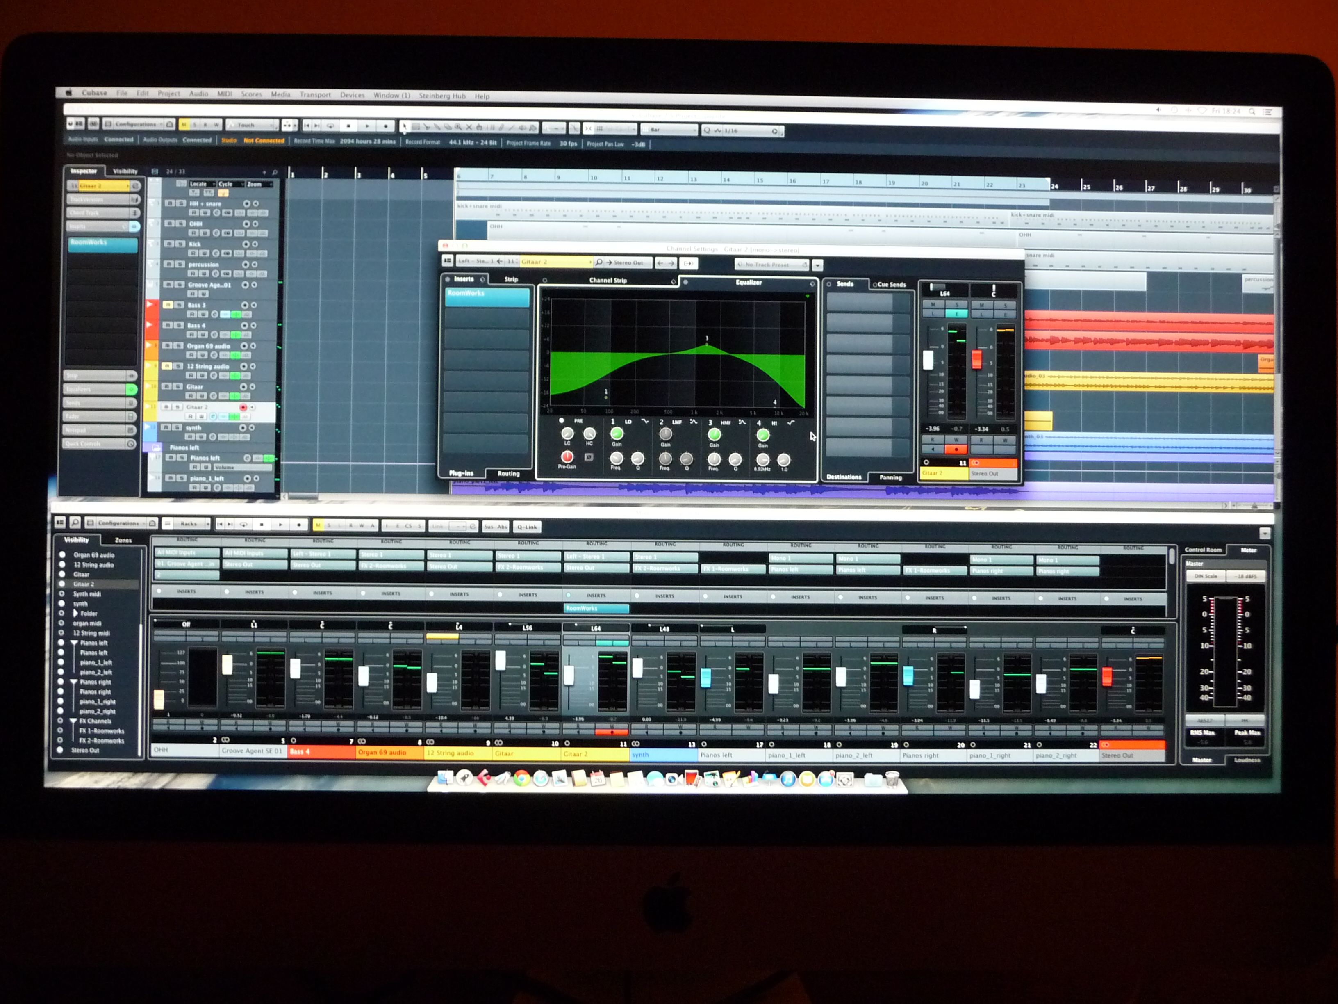
Task: Click the Apple menu icon
Action: (x=69, y=93)
